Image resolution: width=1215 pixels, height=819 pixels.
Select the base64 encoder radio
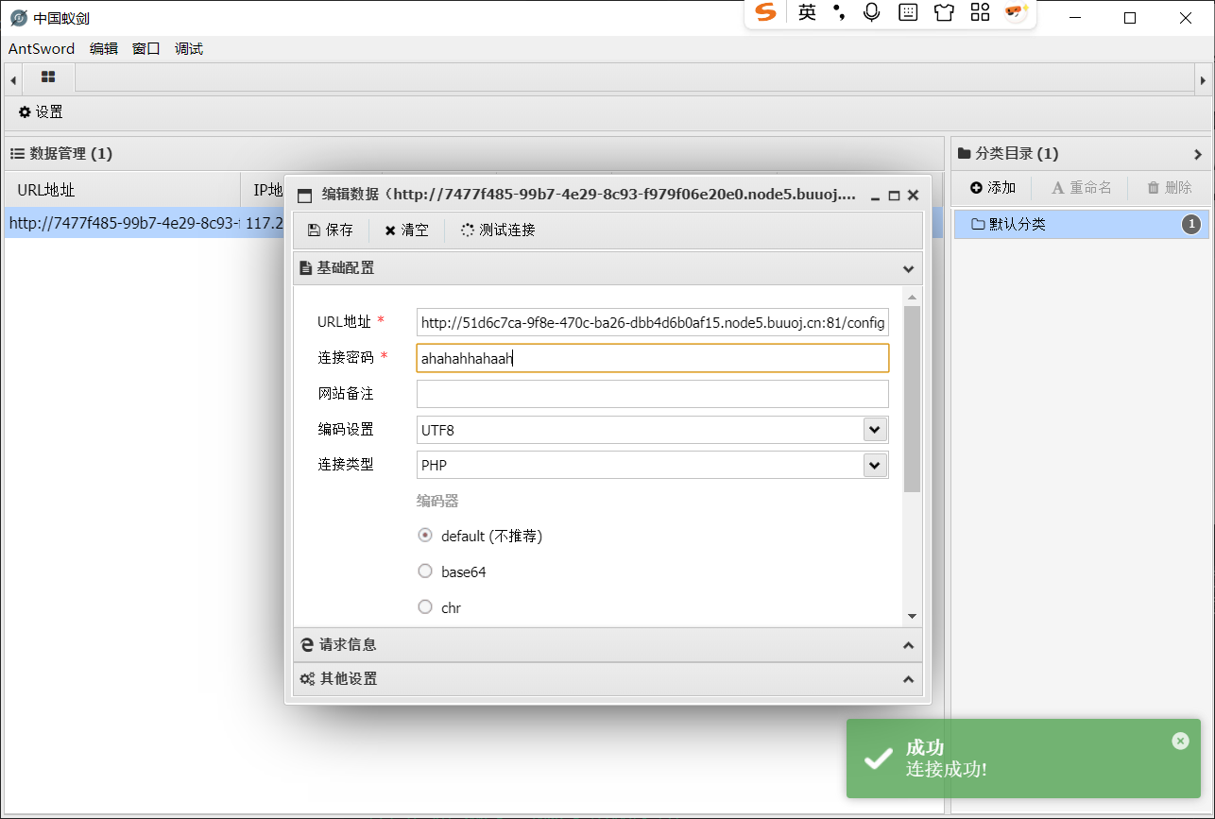point(425,572)
